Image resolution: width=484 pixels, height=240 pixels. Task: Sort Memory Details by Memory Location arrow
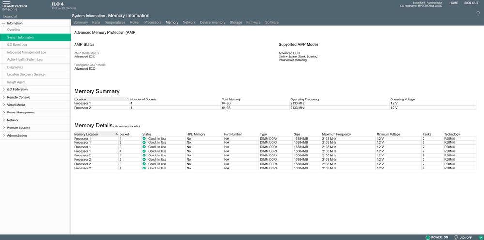(x=116, y=134)
